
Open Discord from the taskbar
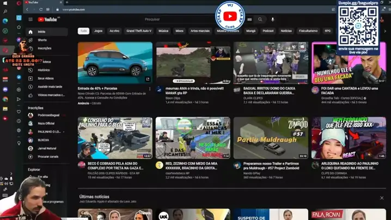click(x=5, y=89)
